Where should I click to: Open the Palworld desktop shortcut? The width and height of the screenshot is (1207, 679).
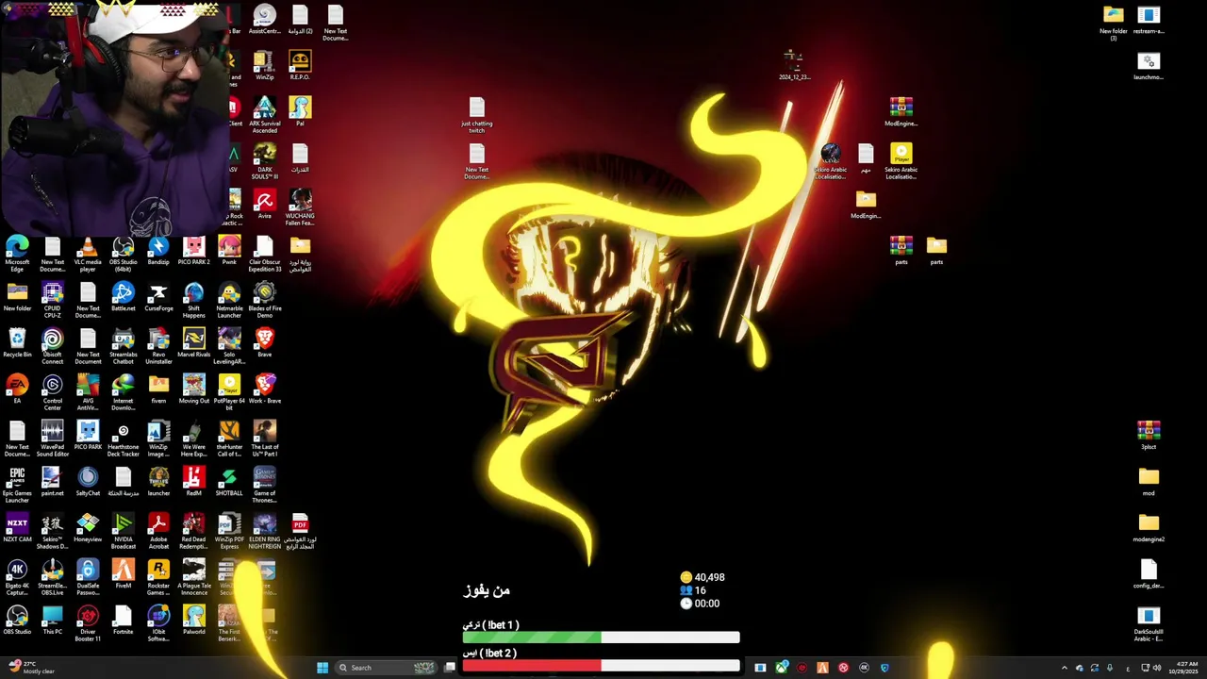point(194,621)
